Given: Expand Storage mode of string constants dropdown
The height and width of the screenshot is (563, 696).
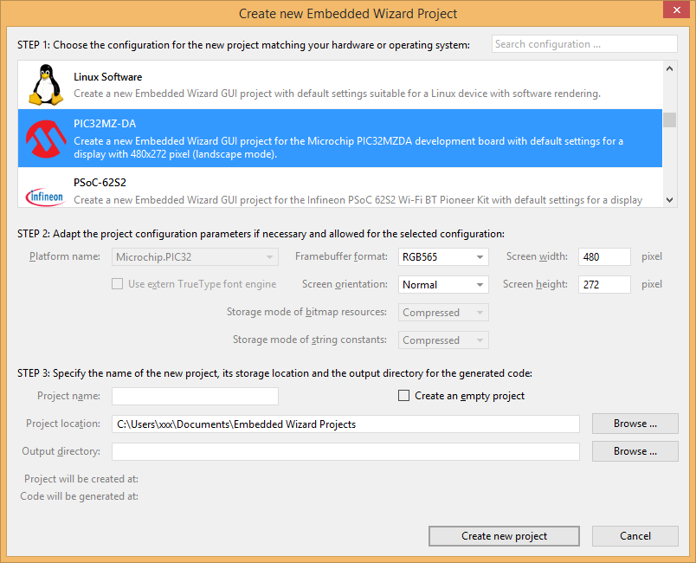Looking at the screenshot, I should pos(443,340).
